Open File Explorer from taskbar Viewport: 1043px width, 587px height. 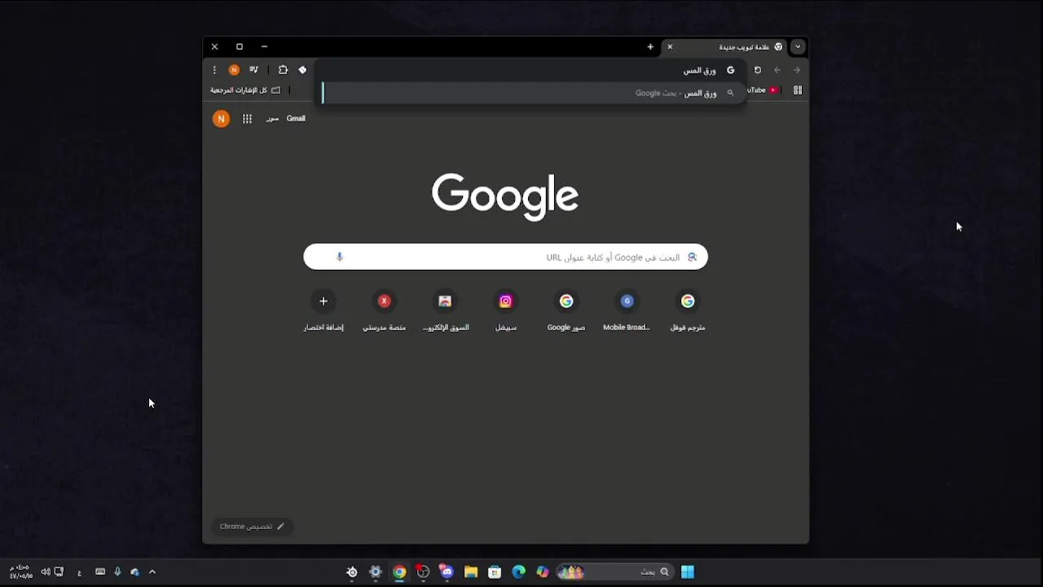pos(471,572)
